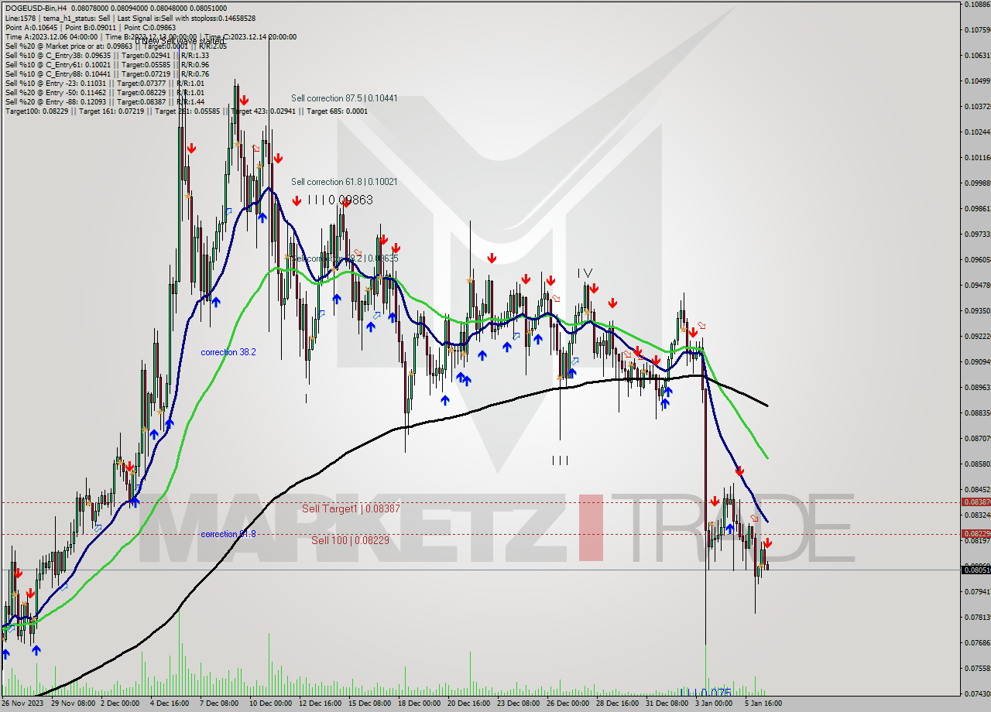
Task: Click the blue 0.075 label at the chart bottom
Action: pos(705,693)
